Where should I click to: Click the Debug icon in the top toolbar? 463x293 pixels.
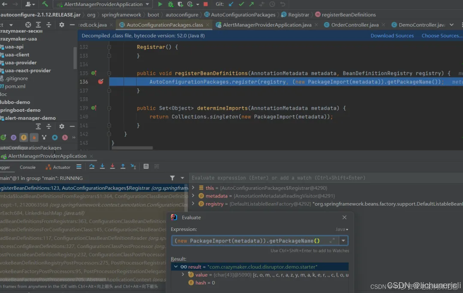click(170, 4)
